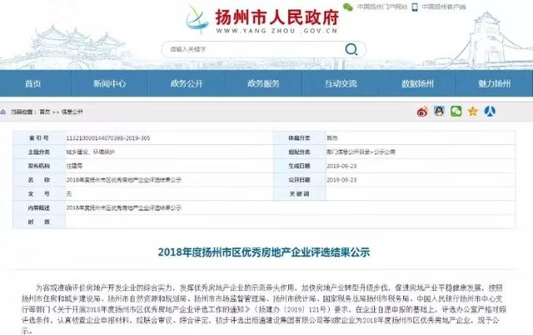Click the WWW.YANGZHOU.GOV.CN address text
Viewport: 533px width, 335px height.
(276, 31)
